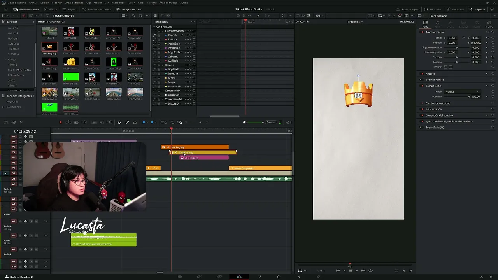
Task: Open the Fusion menu
Action: click(x=131, y=3)
